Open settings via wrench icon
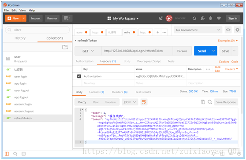The height and width of the screenshot is (160, 246). click(x=202, y=19)
